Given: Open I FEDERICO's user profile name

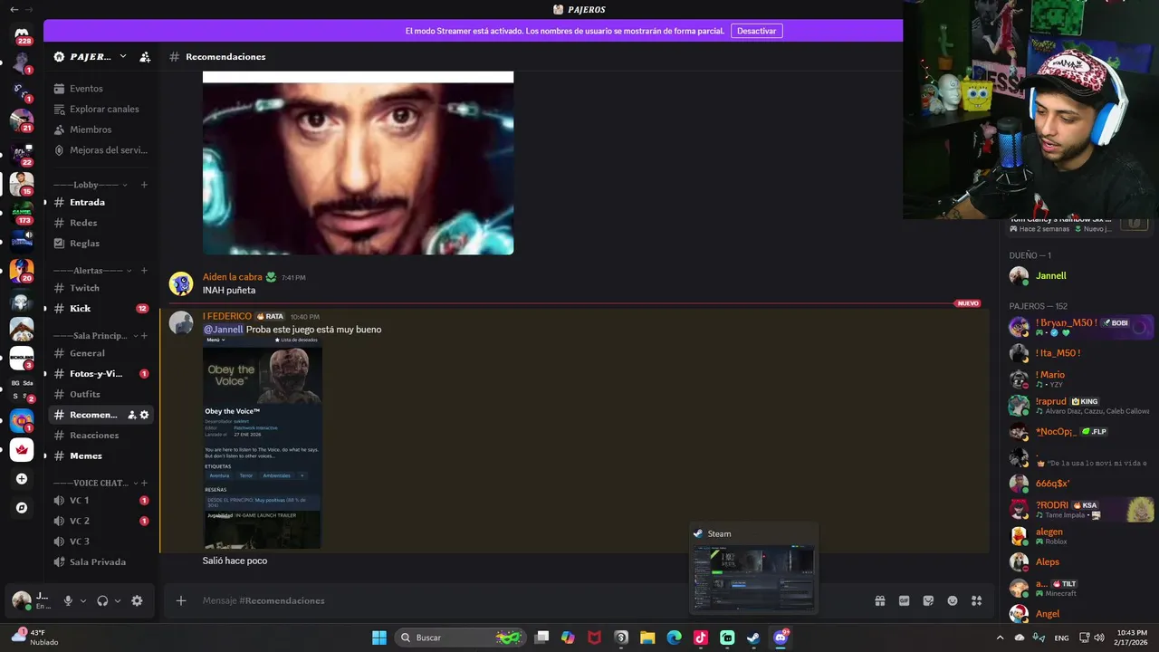Looking at the screenshot, I should click(227, 316).
